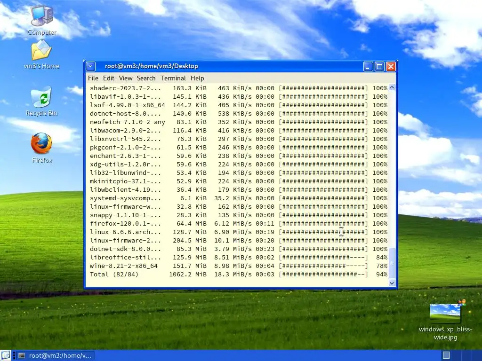Click the xdg-utils-1.2.0r... package name

[125, 164]
